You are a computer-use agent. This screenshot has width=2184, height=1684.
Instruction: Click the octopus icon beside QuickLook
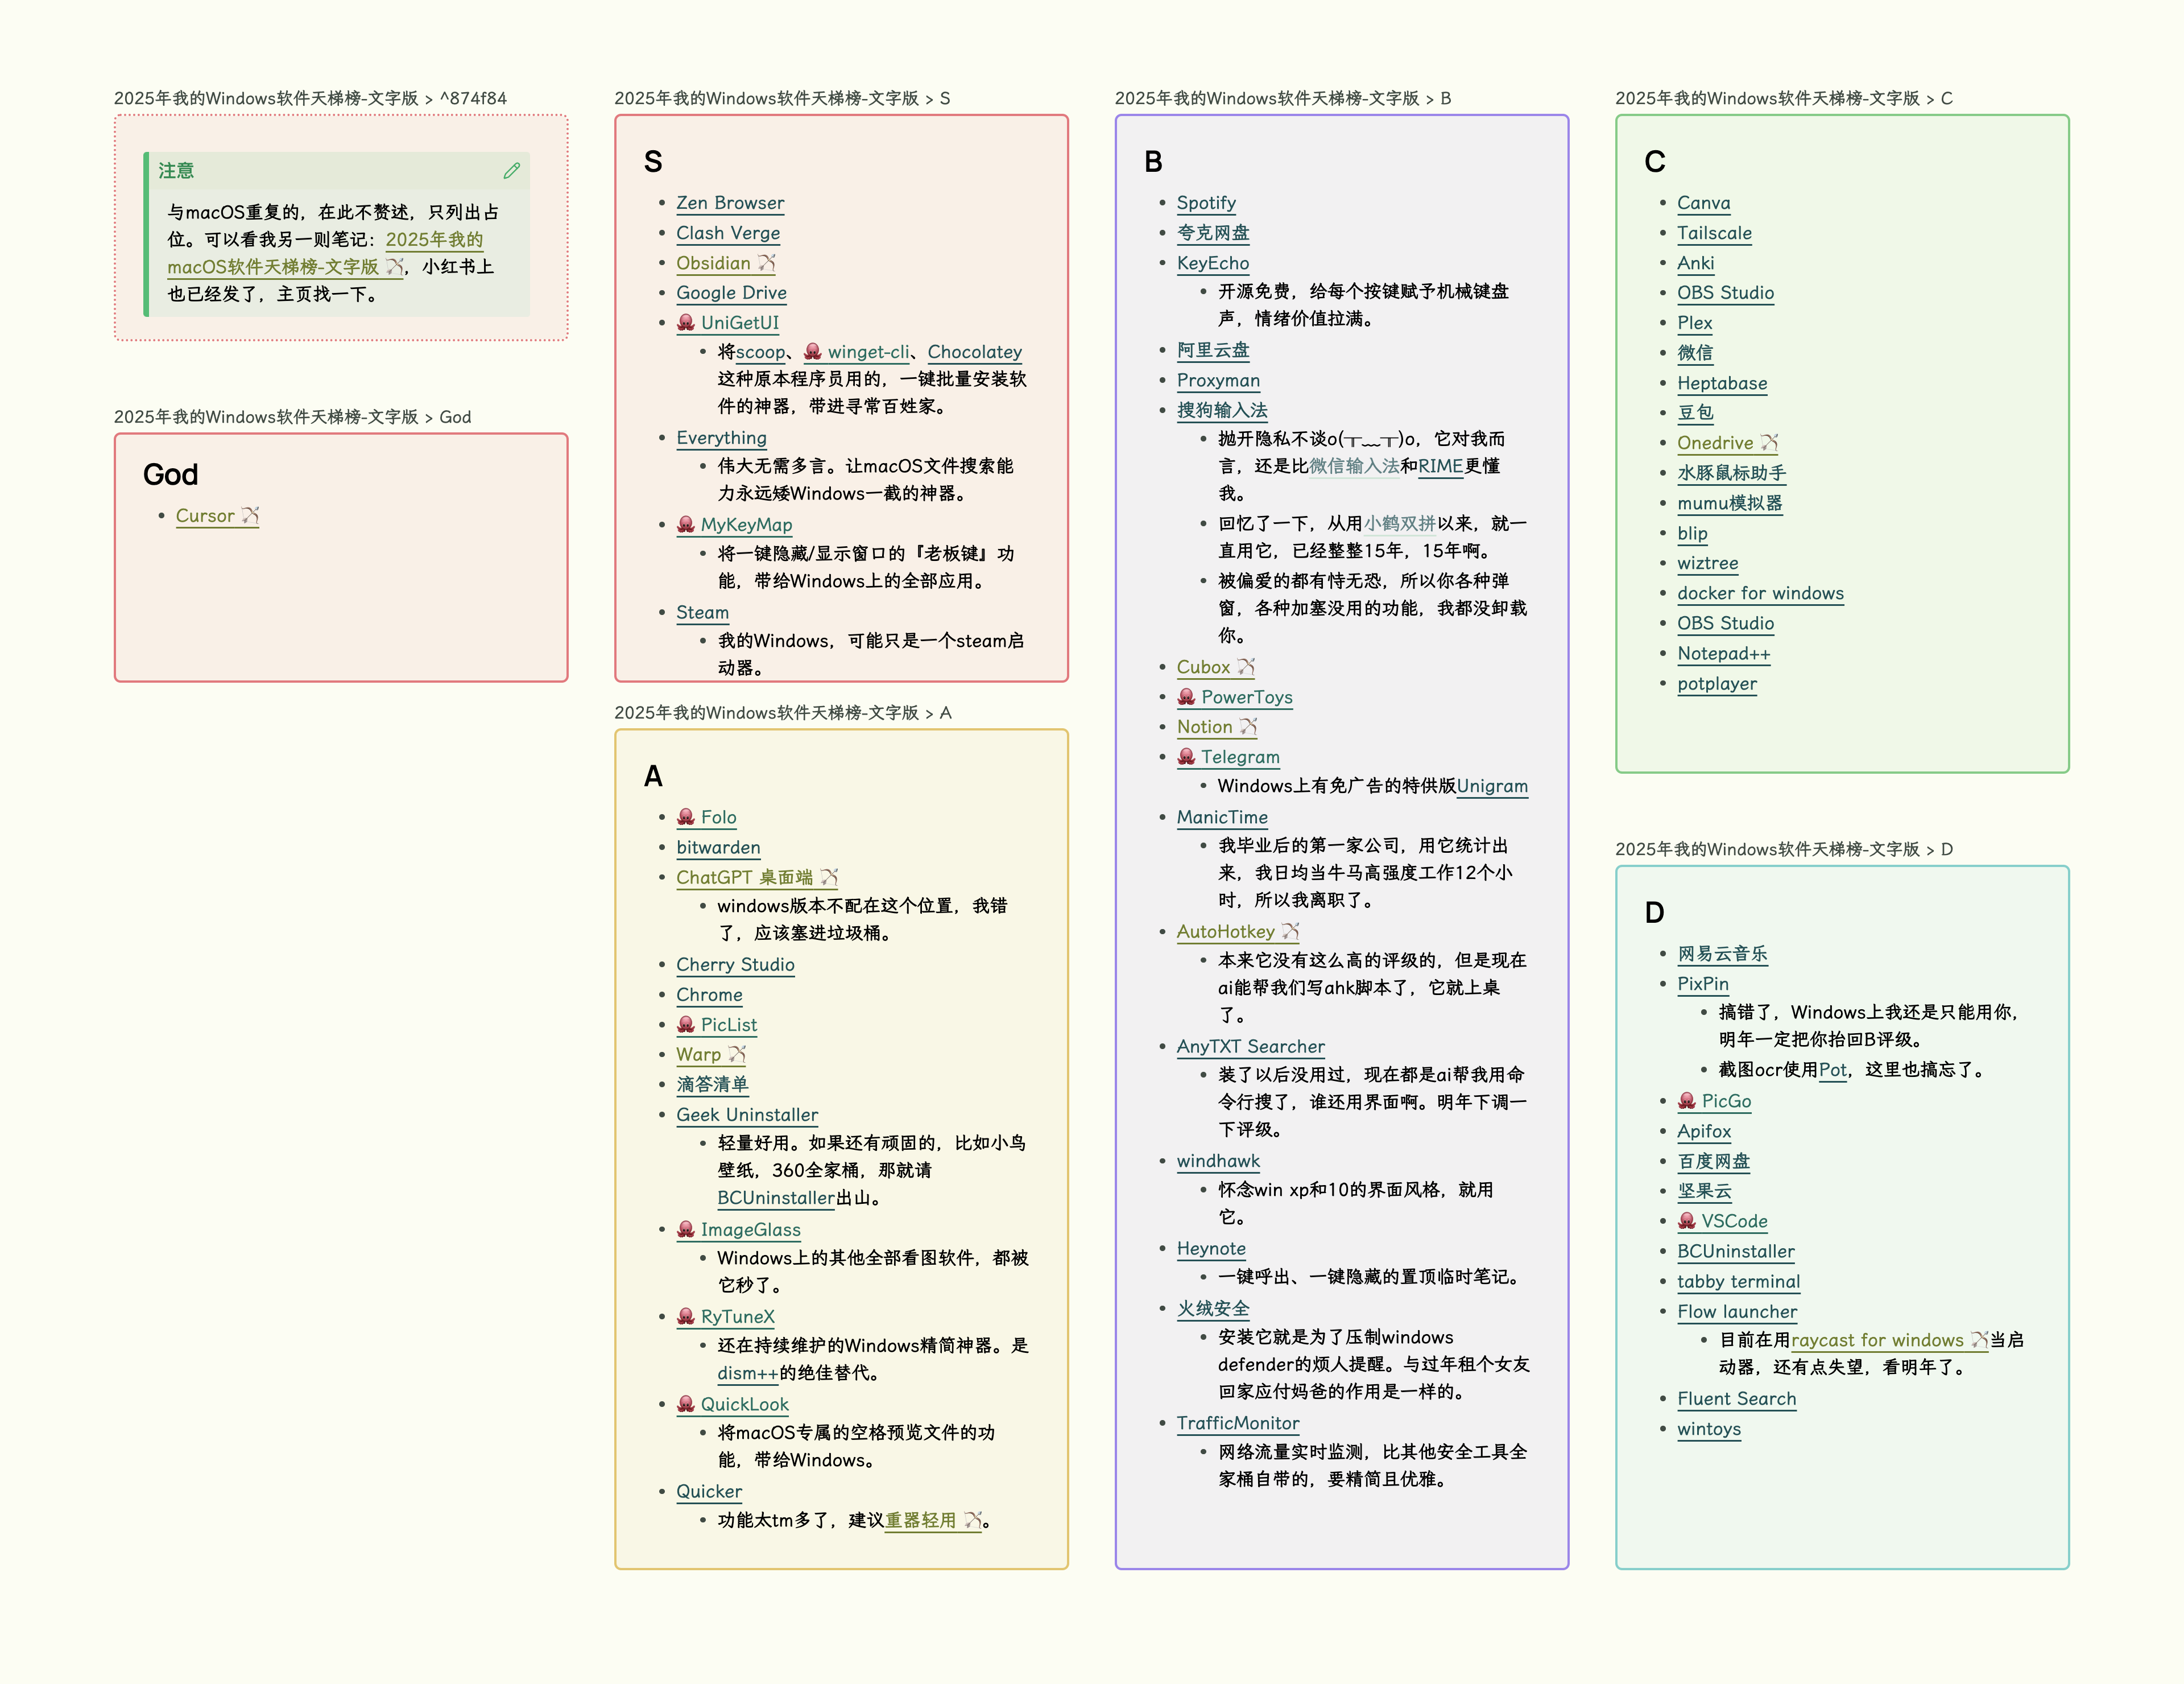686,1404
